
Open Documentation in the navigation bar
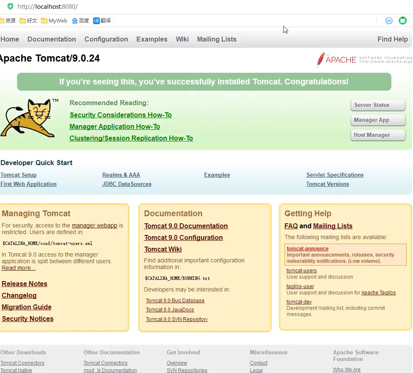pyautogui.click(x=52, y=39)
